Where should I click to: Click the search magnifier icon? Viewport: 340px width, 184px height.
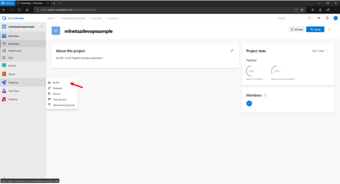309,18
